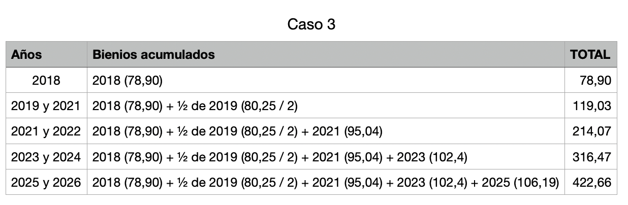Select the 'TOTAL' column header
628x205 pixels.
tap(590, 55)
